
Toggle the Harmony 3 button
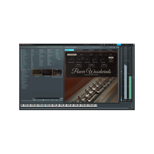pos(104,65)
